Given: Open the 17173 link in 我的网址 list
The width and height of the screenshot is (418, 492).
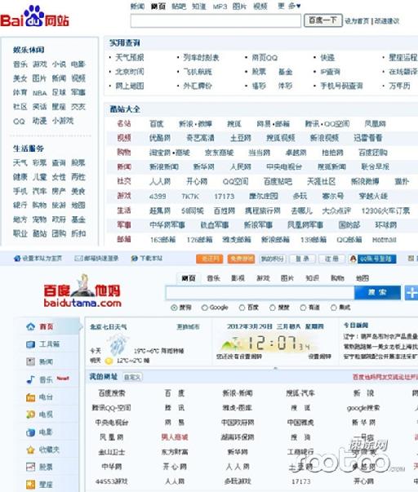Looking at the screenshot, I should (301, 481).
